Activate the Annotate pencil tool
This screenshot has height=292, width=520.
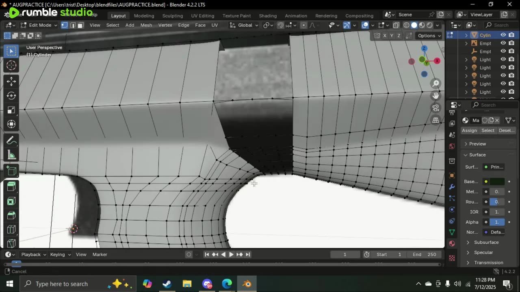[11, 141]
